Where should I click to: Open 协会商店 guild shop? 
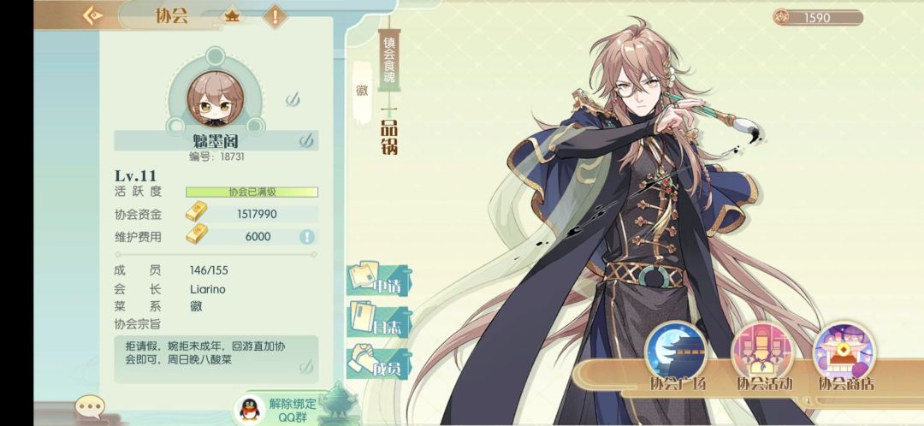845,358
